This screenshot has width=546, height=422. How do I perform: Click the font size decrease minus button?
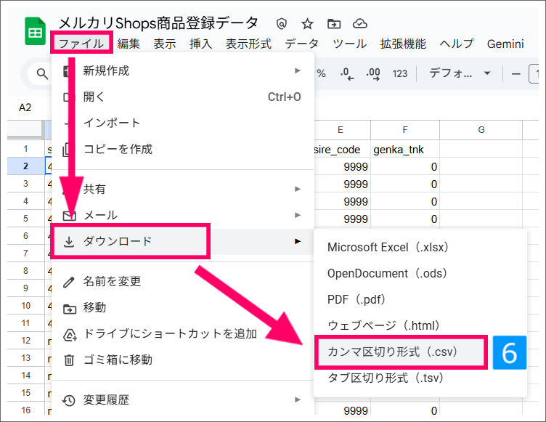click(x=516, y=73)
